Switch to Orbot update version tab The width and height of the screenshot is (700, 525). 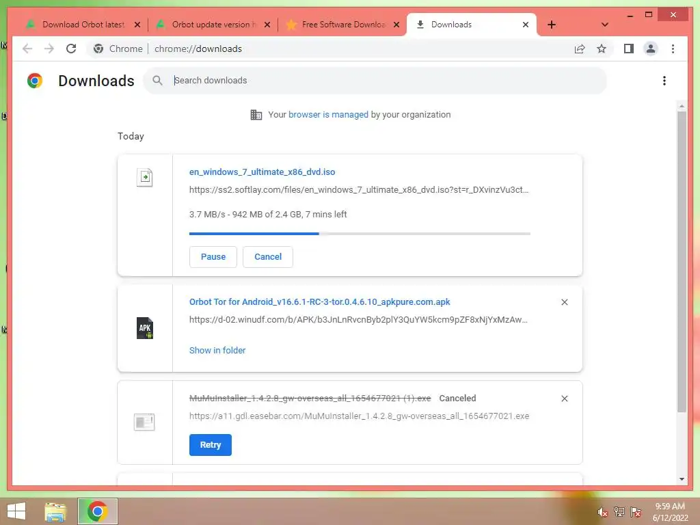pyautogui.click(x=214, y=25)
